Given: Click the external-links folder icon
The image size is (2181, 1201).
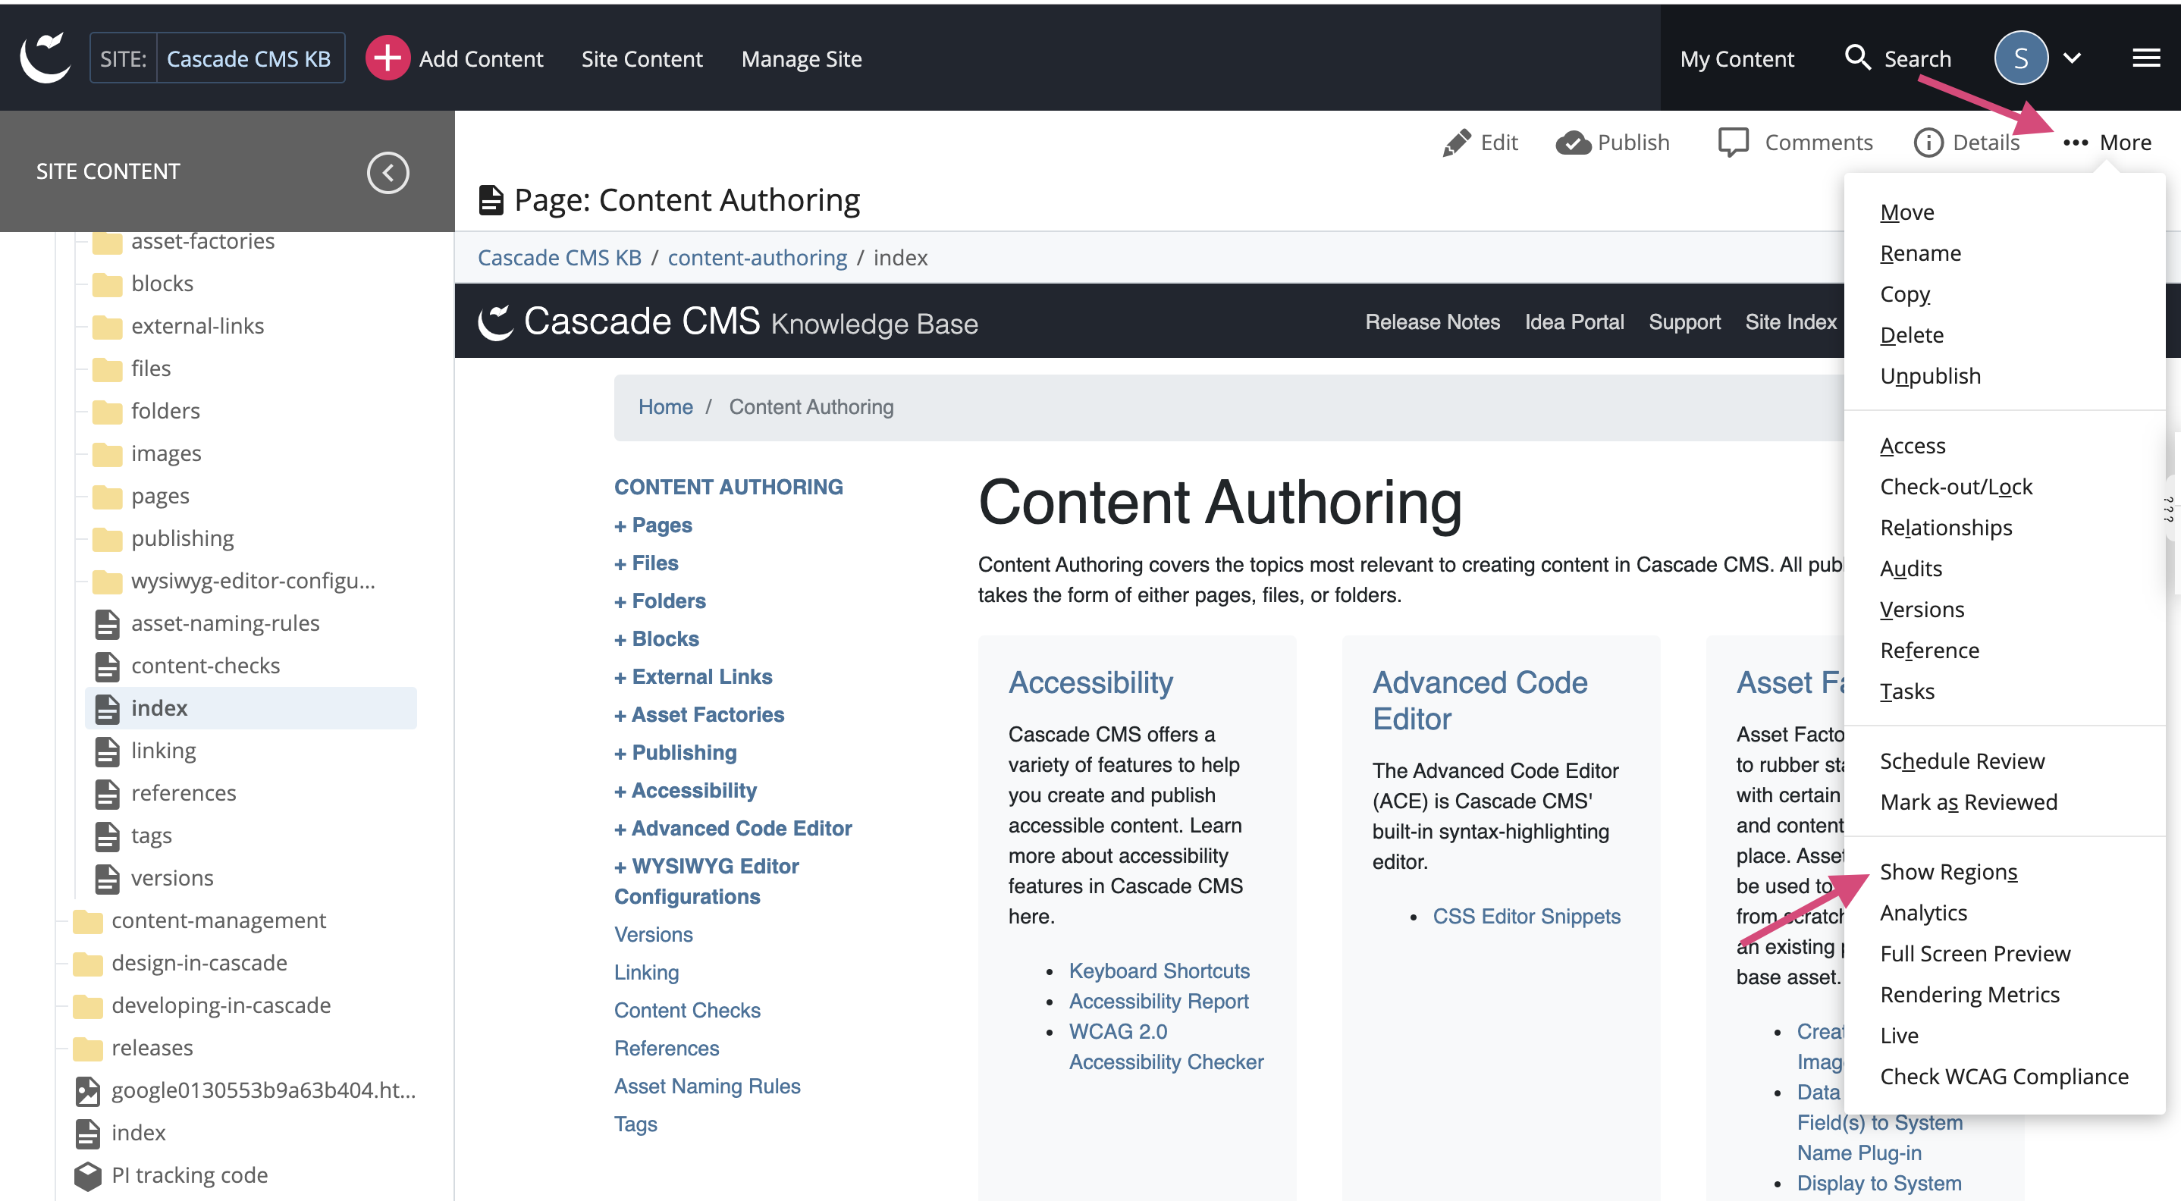Looking at the screenshot, I should pyautogui.click(x=108, y=326).
